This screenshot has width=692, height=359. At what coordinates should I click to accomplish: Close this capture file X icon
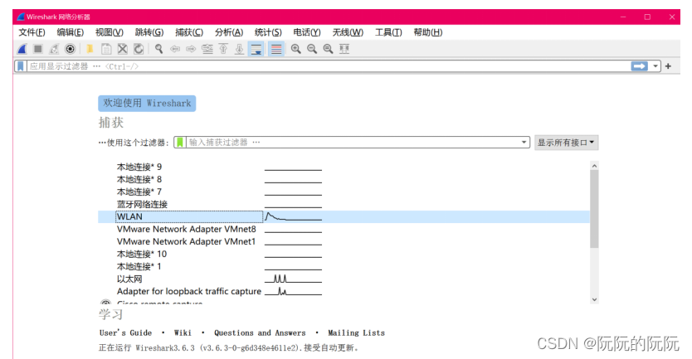click(122, 49)
